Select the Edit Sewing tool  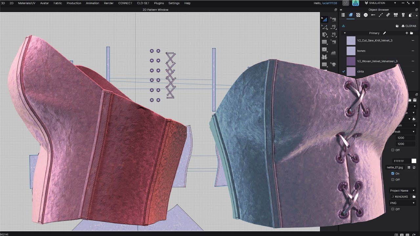(x=333, y=19)
